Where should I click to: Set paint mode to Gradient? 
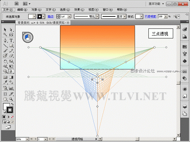coord(8,117)
